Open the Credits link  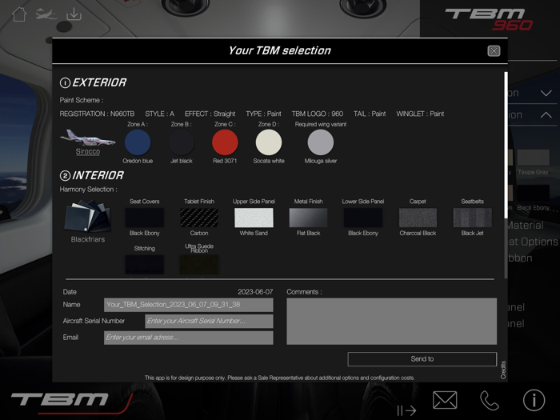point(503,370)
